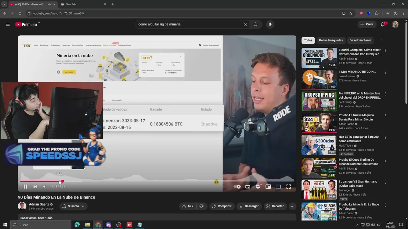Enter full screen mode
408x229 pixels.
pos(288,187)
